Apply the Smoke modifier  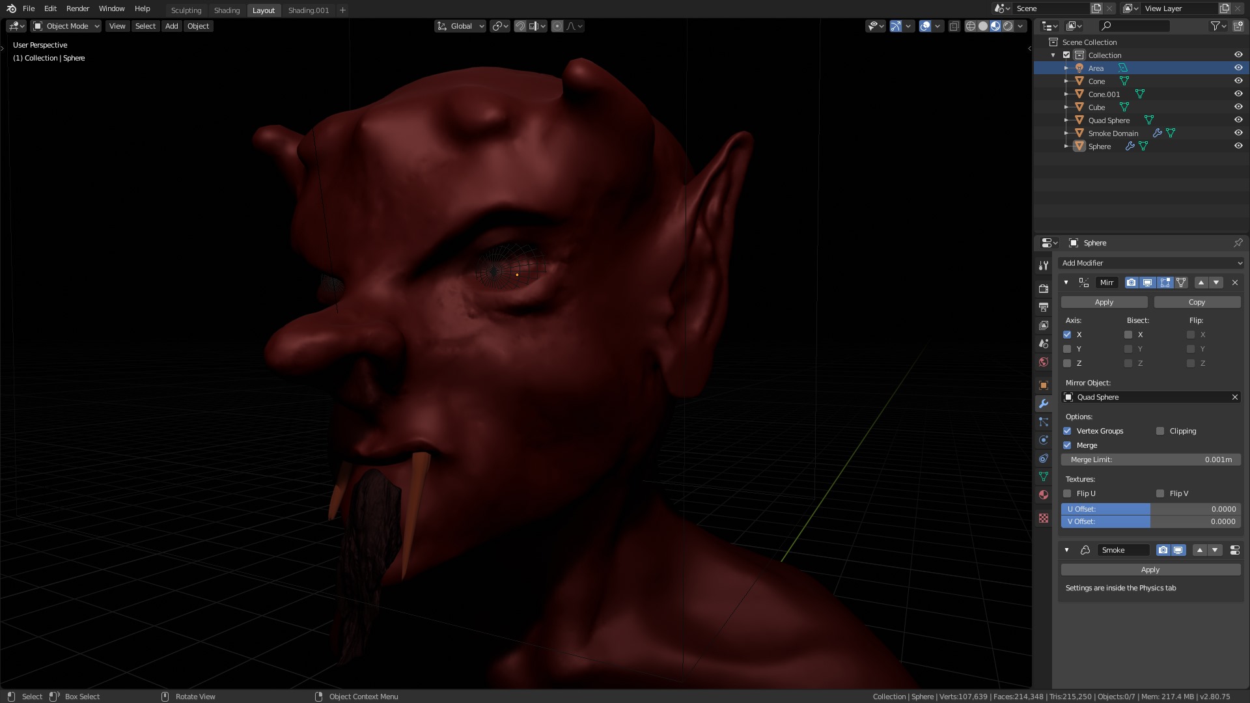[1150, 570]
